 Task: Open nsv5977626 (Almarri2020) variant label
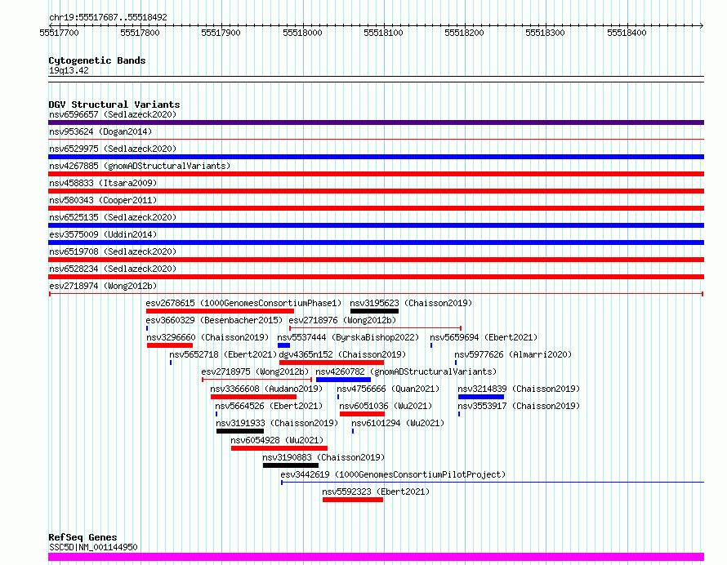click(x=513, y=354)
